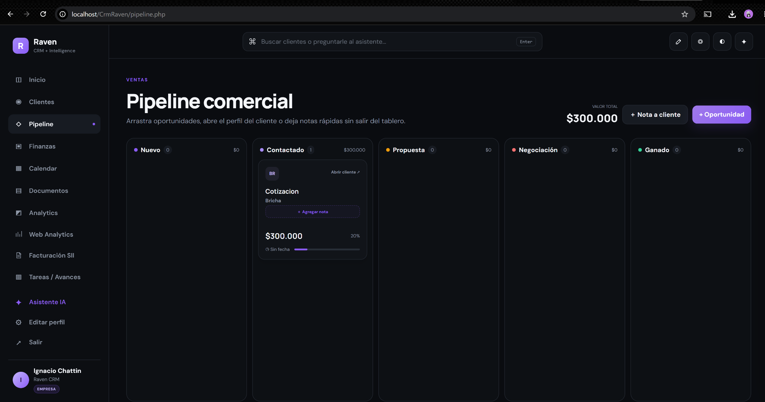This screenshot has width=765, height=402.
Task: Click the Documentos sidebar icon
Action: [19, 191]
